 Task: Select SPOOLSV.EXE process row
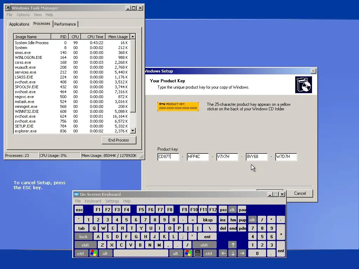click(x=72, y=87)
